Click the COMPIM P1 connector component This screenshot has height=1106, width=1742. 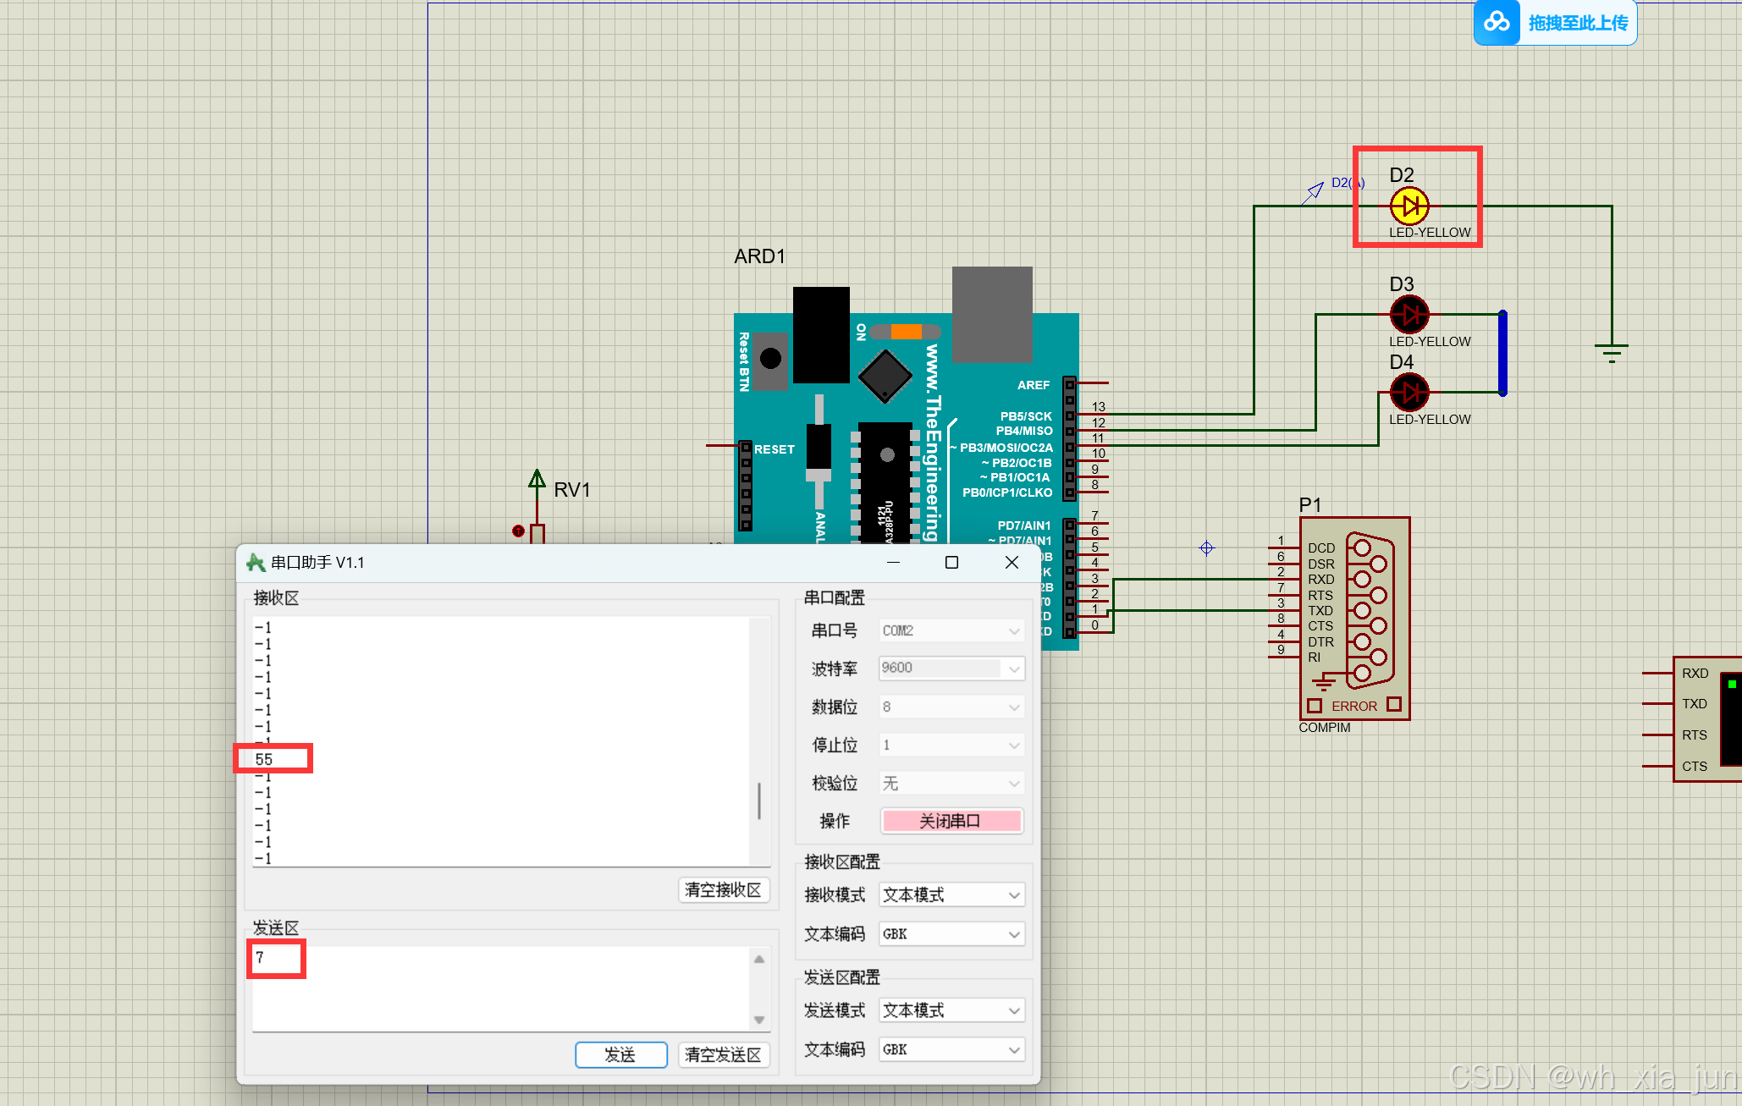1354,618
